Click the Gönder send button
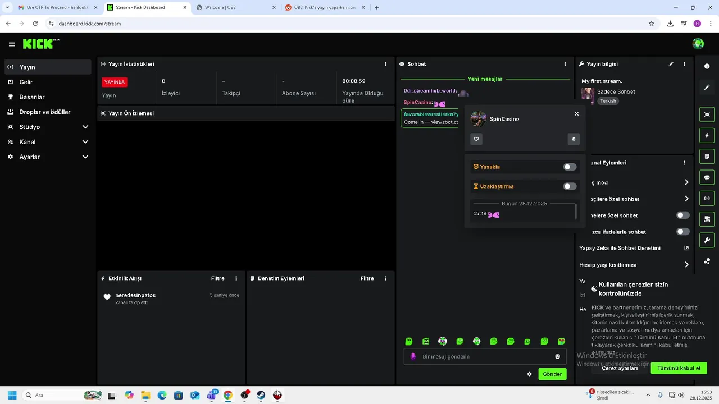719x404 pixels. 552,374
